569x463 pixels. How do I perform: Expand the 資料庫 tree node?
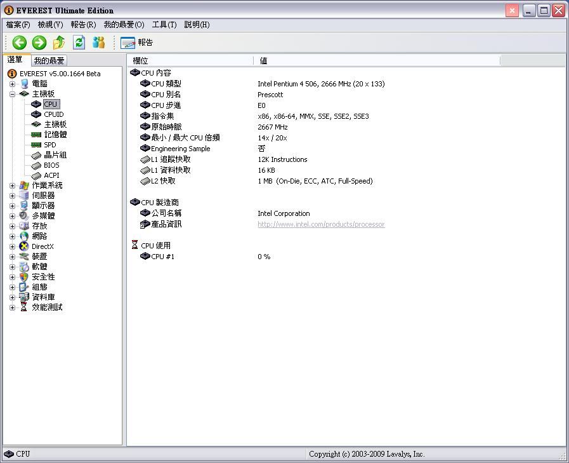12,298
